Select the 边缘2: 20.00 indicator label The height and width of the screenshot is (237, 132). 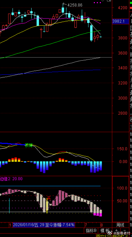(11, 179)
